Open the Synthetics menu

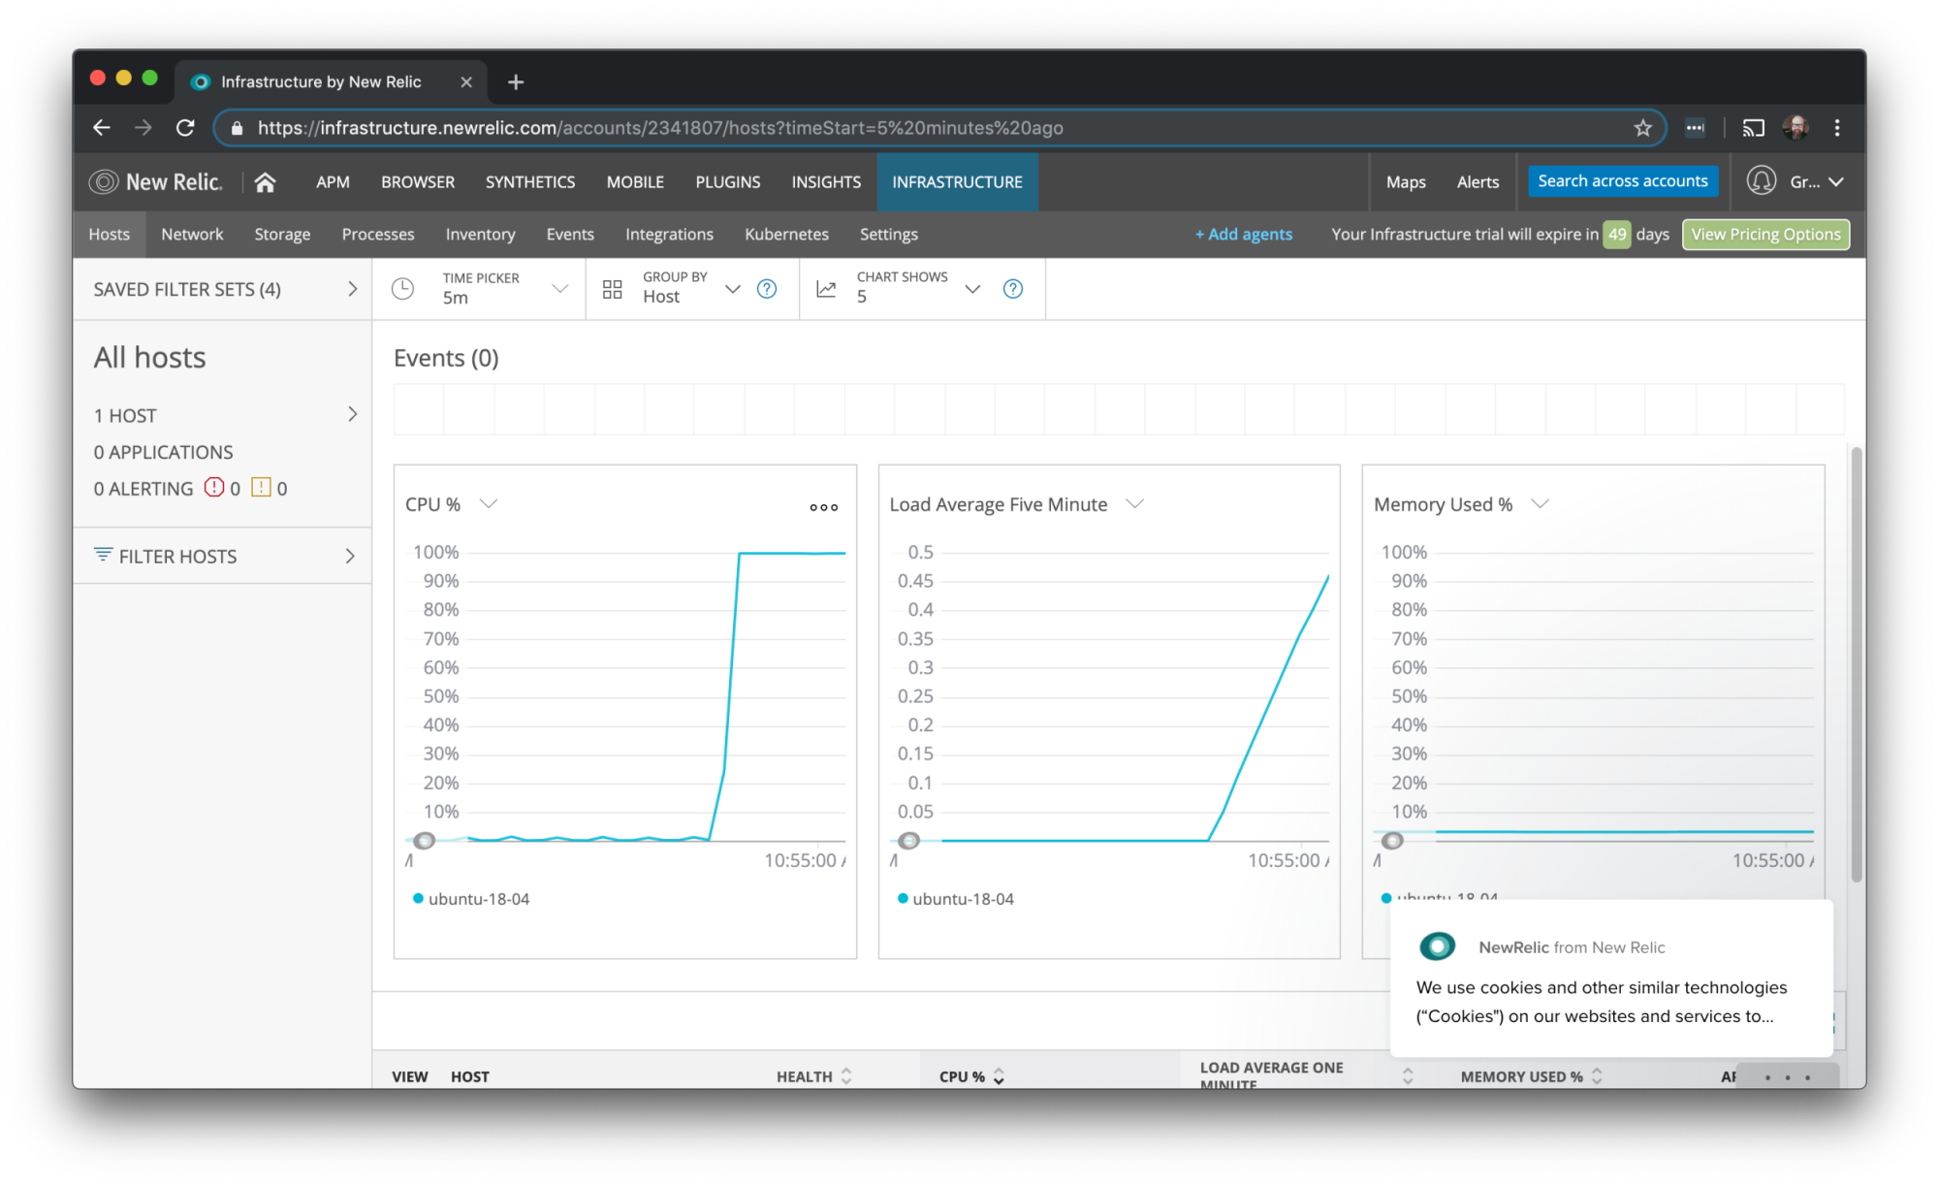[530, 182]
